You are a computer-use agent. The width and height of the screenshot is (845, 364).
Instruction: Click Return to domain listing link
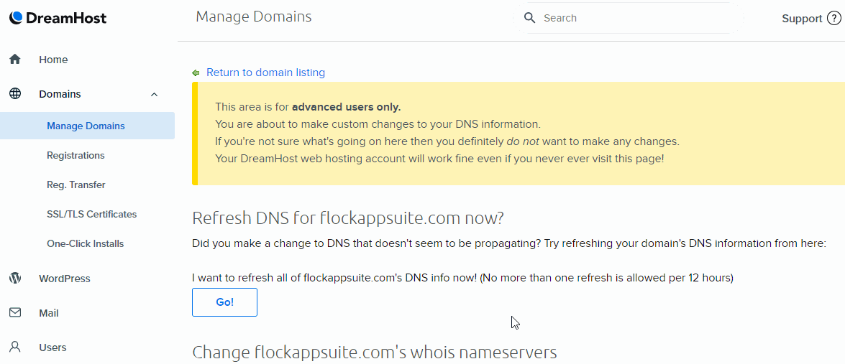265,73
